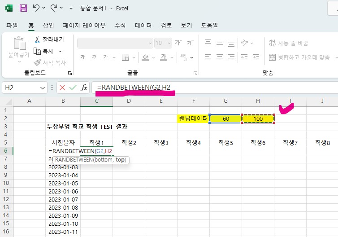
Task: Click cell G2 containing 60
Action: (x=225, y=118)
